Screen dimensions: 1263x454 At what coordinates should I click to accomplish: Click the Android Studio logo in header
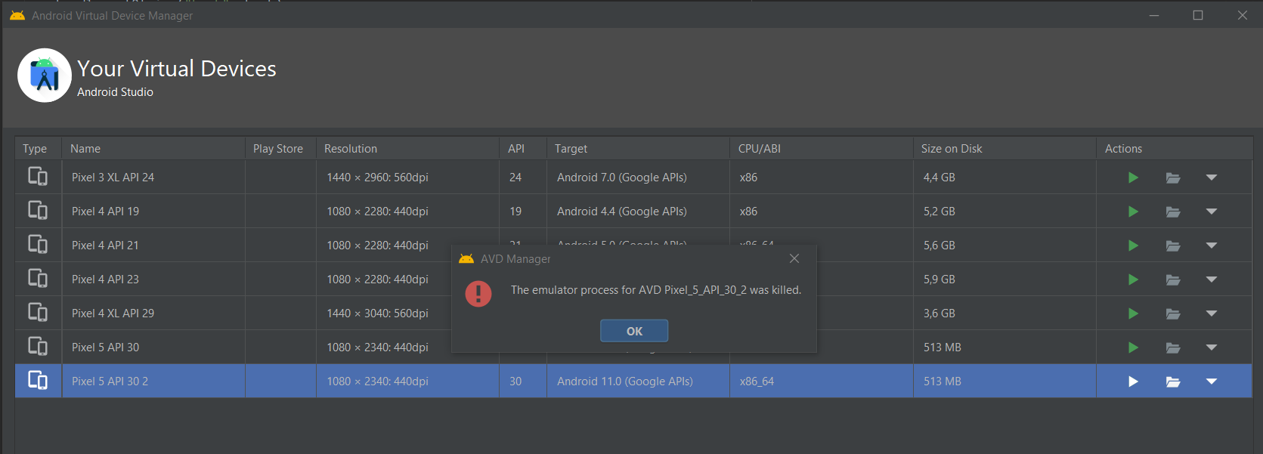click(45, 76)
